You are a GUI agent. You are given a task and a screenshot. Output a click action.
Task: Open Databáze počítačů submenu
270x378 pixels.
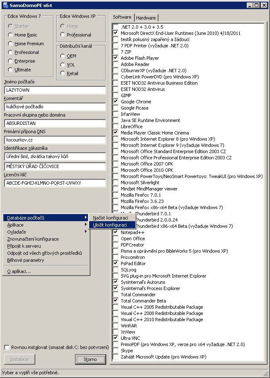click(x=46, y=218)
